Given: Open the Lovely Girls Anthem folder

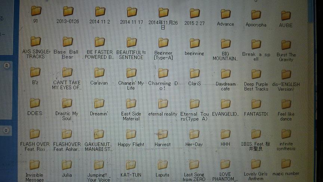Looking at the screenshot, I should tap(256, 164).
